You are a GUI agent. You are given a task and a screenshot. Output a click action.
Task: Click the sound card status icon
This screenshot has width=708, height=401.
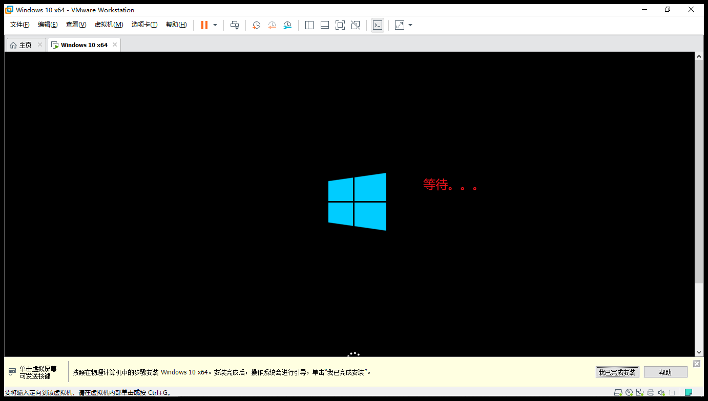[x=661, y=393]
